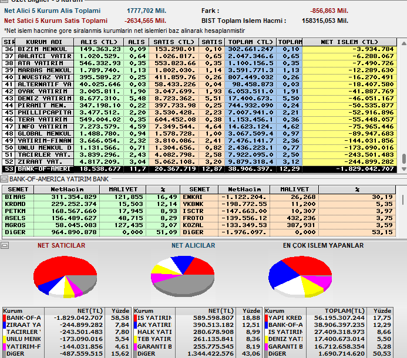The image size is (407, 358).
Task: Select row 39 MARBAS MENKUL
Action: [x=199, y=70]
